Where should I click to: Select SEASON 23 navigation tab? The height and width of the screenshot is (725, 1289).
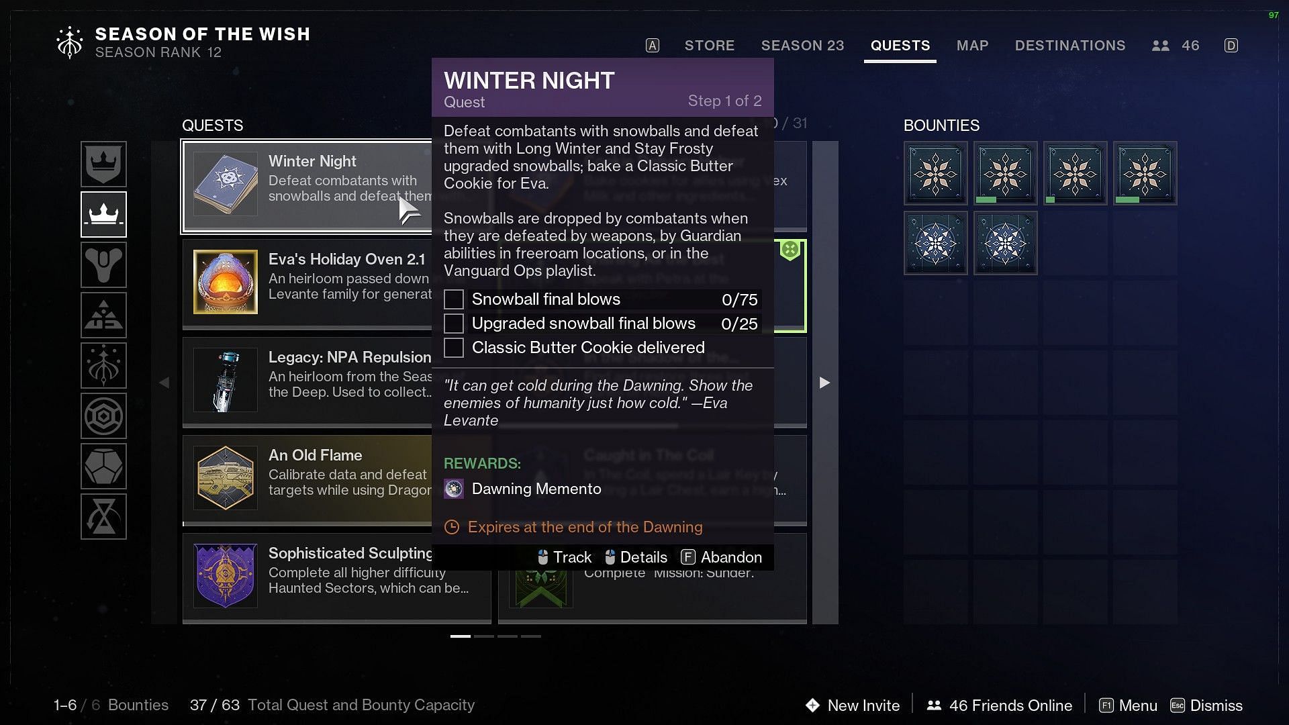pyautogui.click(x=802, y=45)
